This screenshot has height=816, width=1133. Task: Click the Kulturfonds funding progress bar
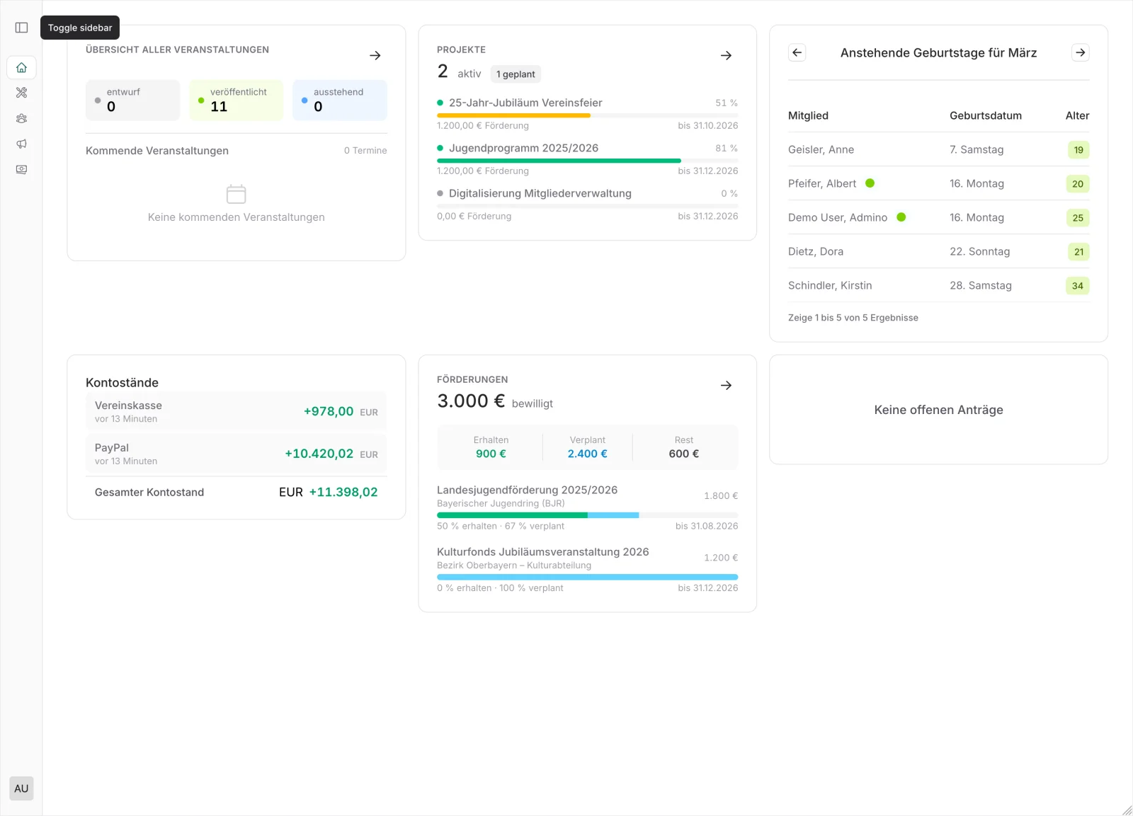pyautogui.click(x=588, y=577)
